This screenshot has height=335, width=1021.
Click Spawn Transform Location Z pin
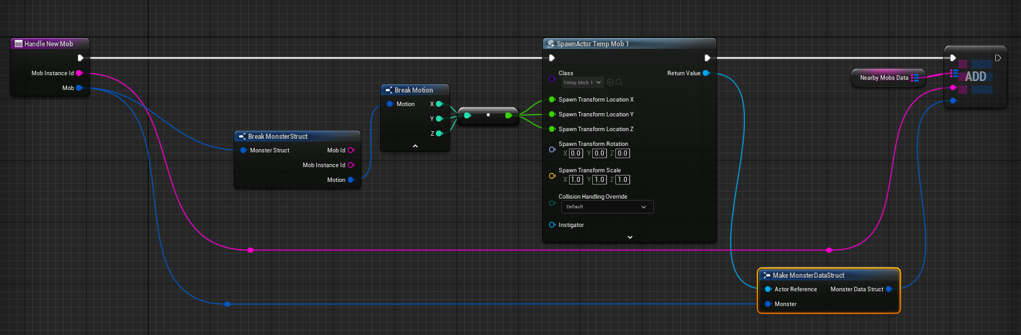coord(552,129)
